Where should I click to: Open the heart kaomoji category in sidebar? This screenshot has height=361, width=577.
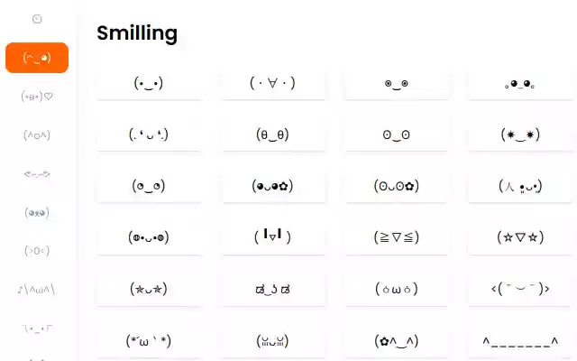tap(37, 96)
